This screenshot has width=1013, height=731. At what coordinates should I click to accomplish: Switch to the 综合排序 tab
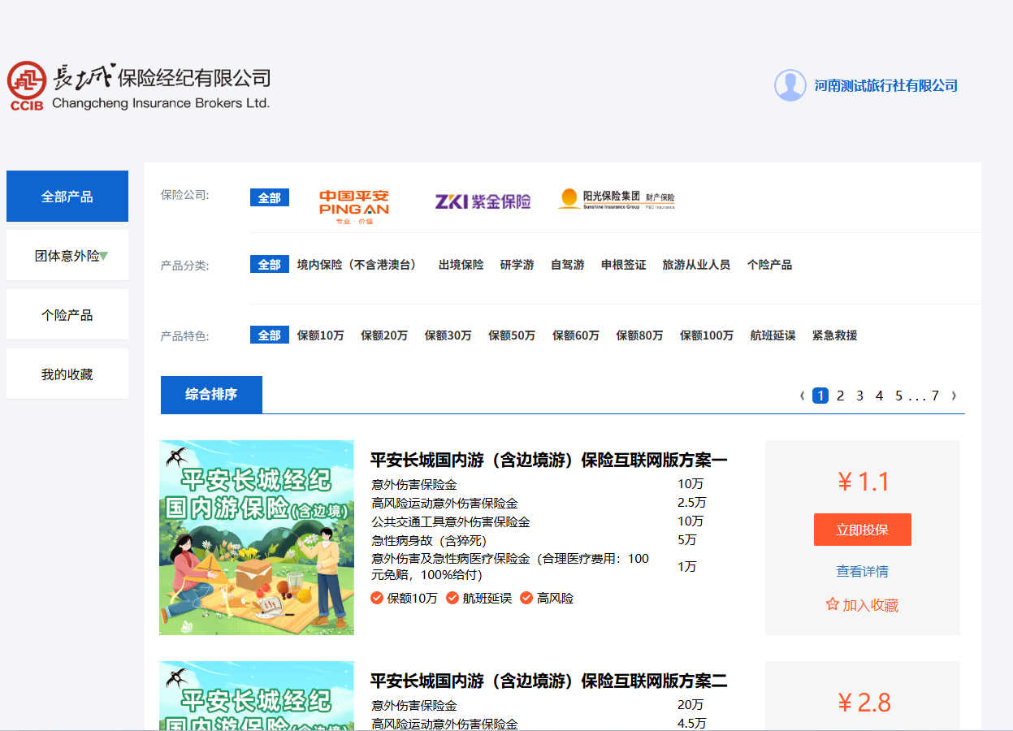click(x=211, y=395)
